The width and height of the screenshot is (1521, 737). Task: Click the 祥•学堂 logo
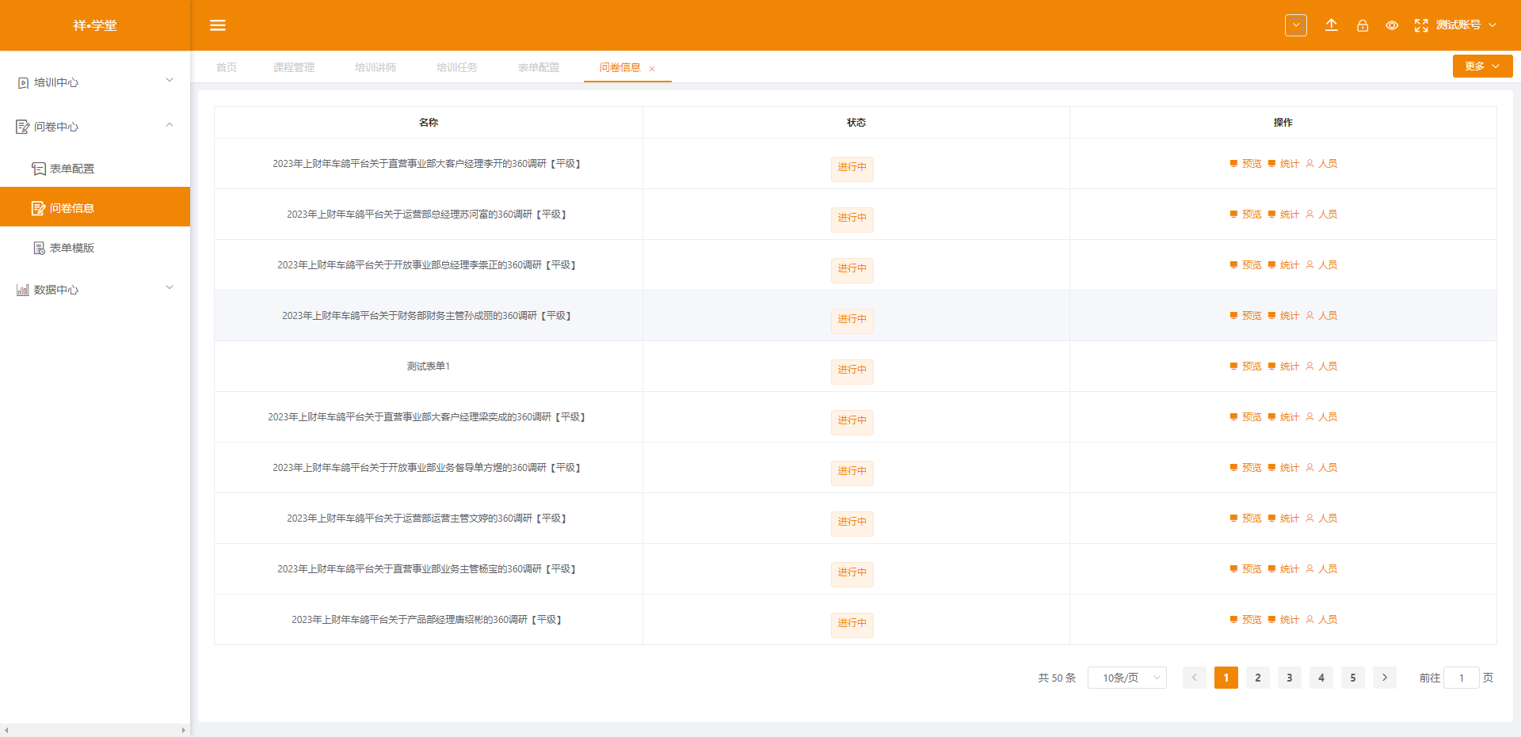(95, 25)
